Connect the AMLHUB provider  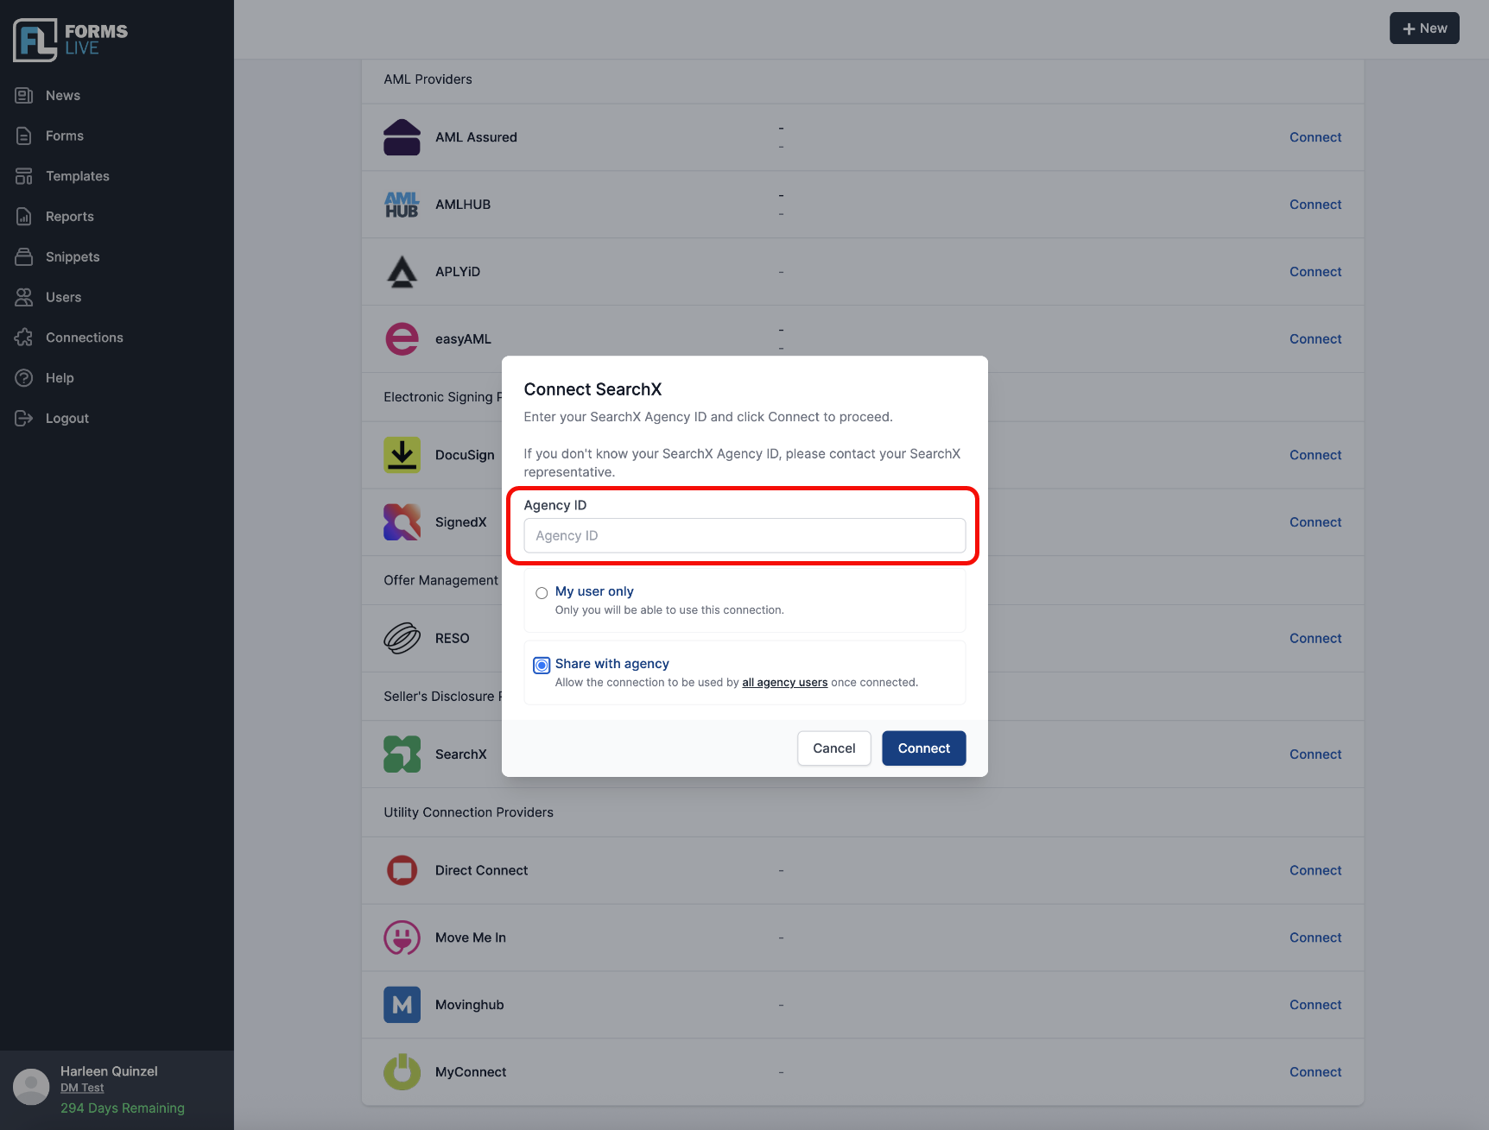point(1315,205)
